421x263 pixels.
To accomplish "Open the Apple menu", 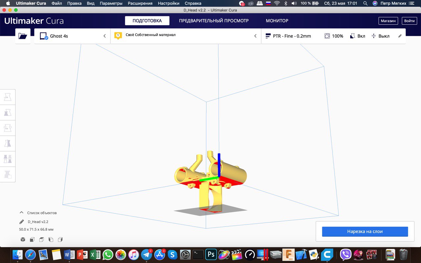I will tap(8, 3).
